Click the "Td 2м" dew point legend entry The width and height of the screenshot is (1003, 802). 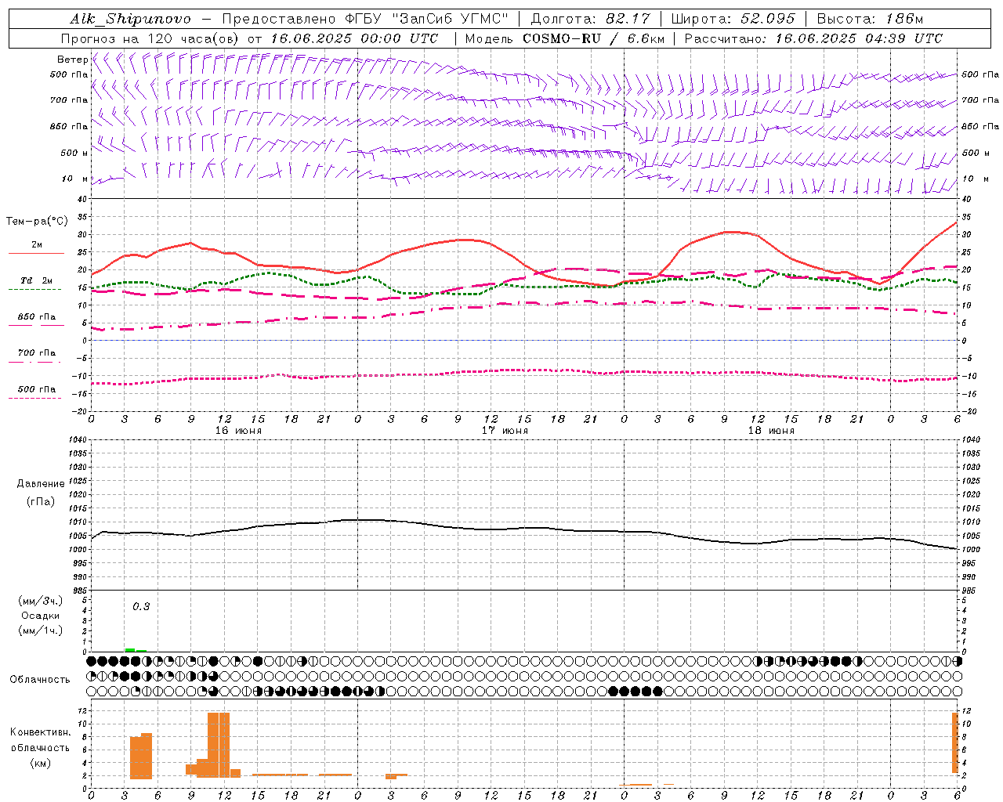(36, 280)
